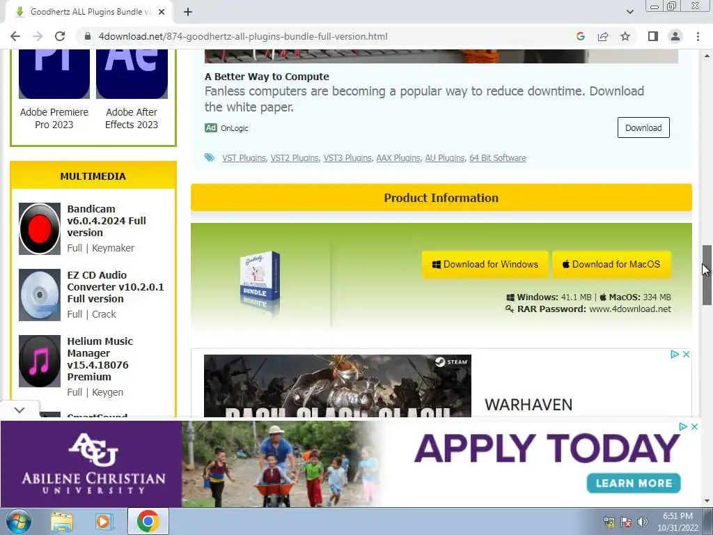
Task: Click the Product Information header bar
Action: (441, 198)
